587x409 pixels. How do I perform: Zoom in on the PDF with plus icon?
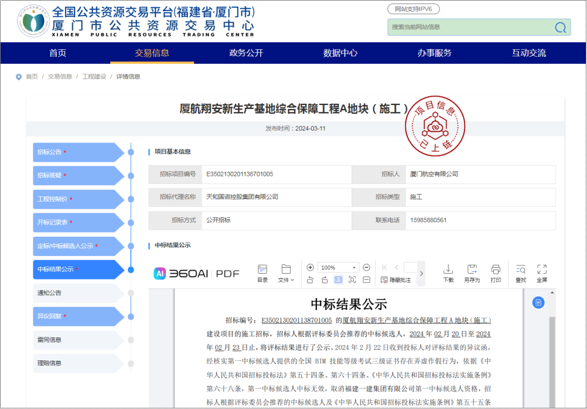pos(309,267)
